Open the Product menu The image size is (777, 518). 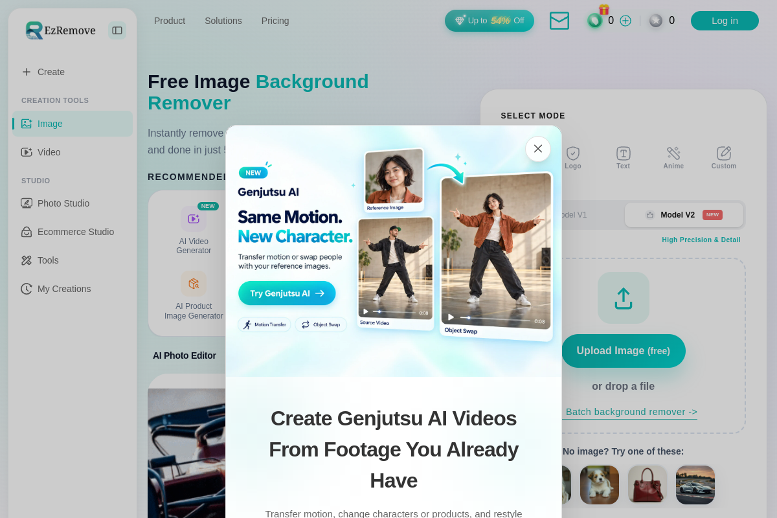click(x=170, y=21)
